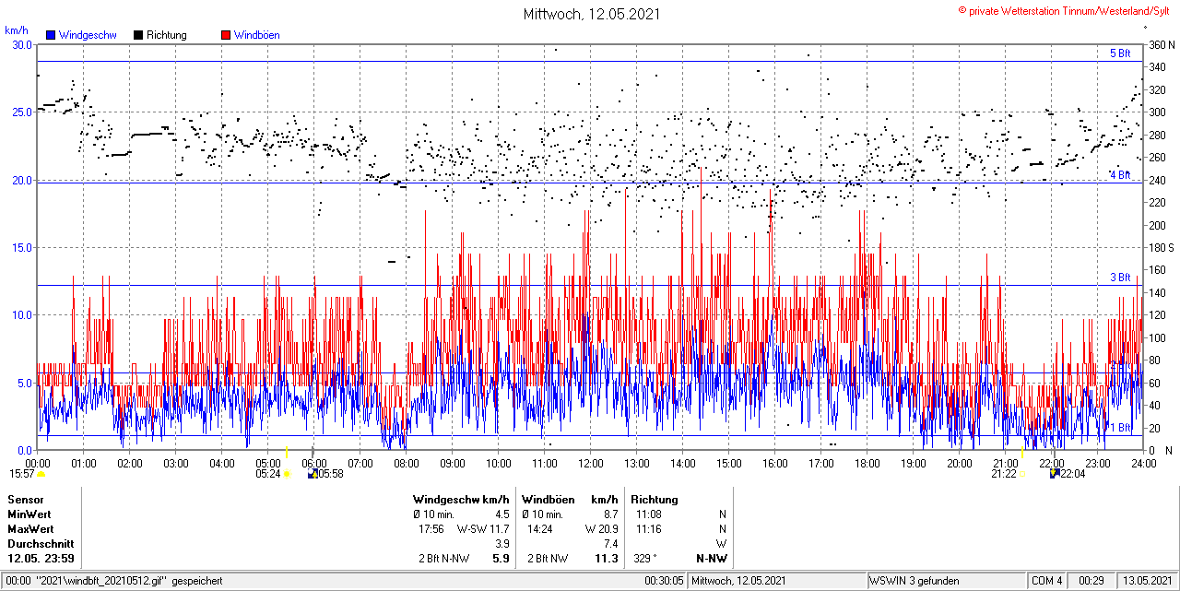
Task: Click the yellow sunset icon beside 21:22
Action: click(1021, 474)
